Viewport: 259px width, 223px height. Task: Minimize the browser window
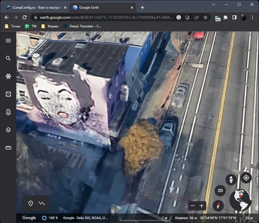click(226, 4)
